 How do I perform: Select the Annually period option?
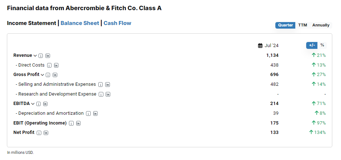coord(321,25)
